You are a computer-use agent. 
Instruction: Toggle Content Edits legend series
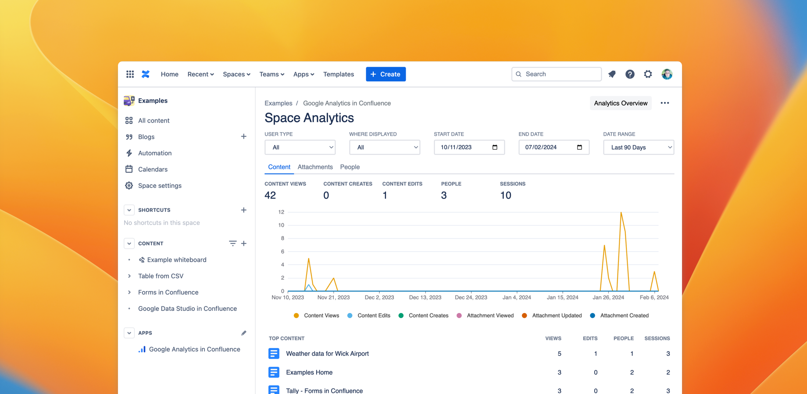[368, 316]
